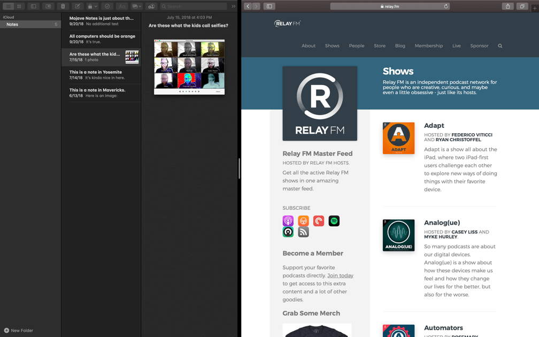Open 'This is a note in Yosemite'

click(x=101, y=75)
